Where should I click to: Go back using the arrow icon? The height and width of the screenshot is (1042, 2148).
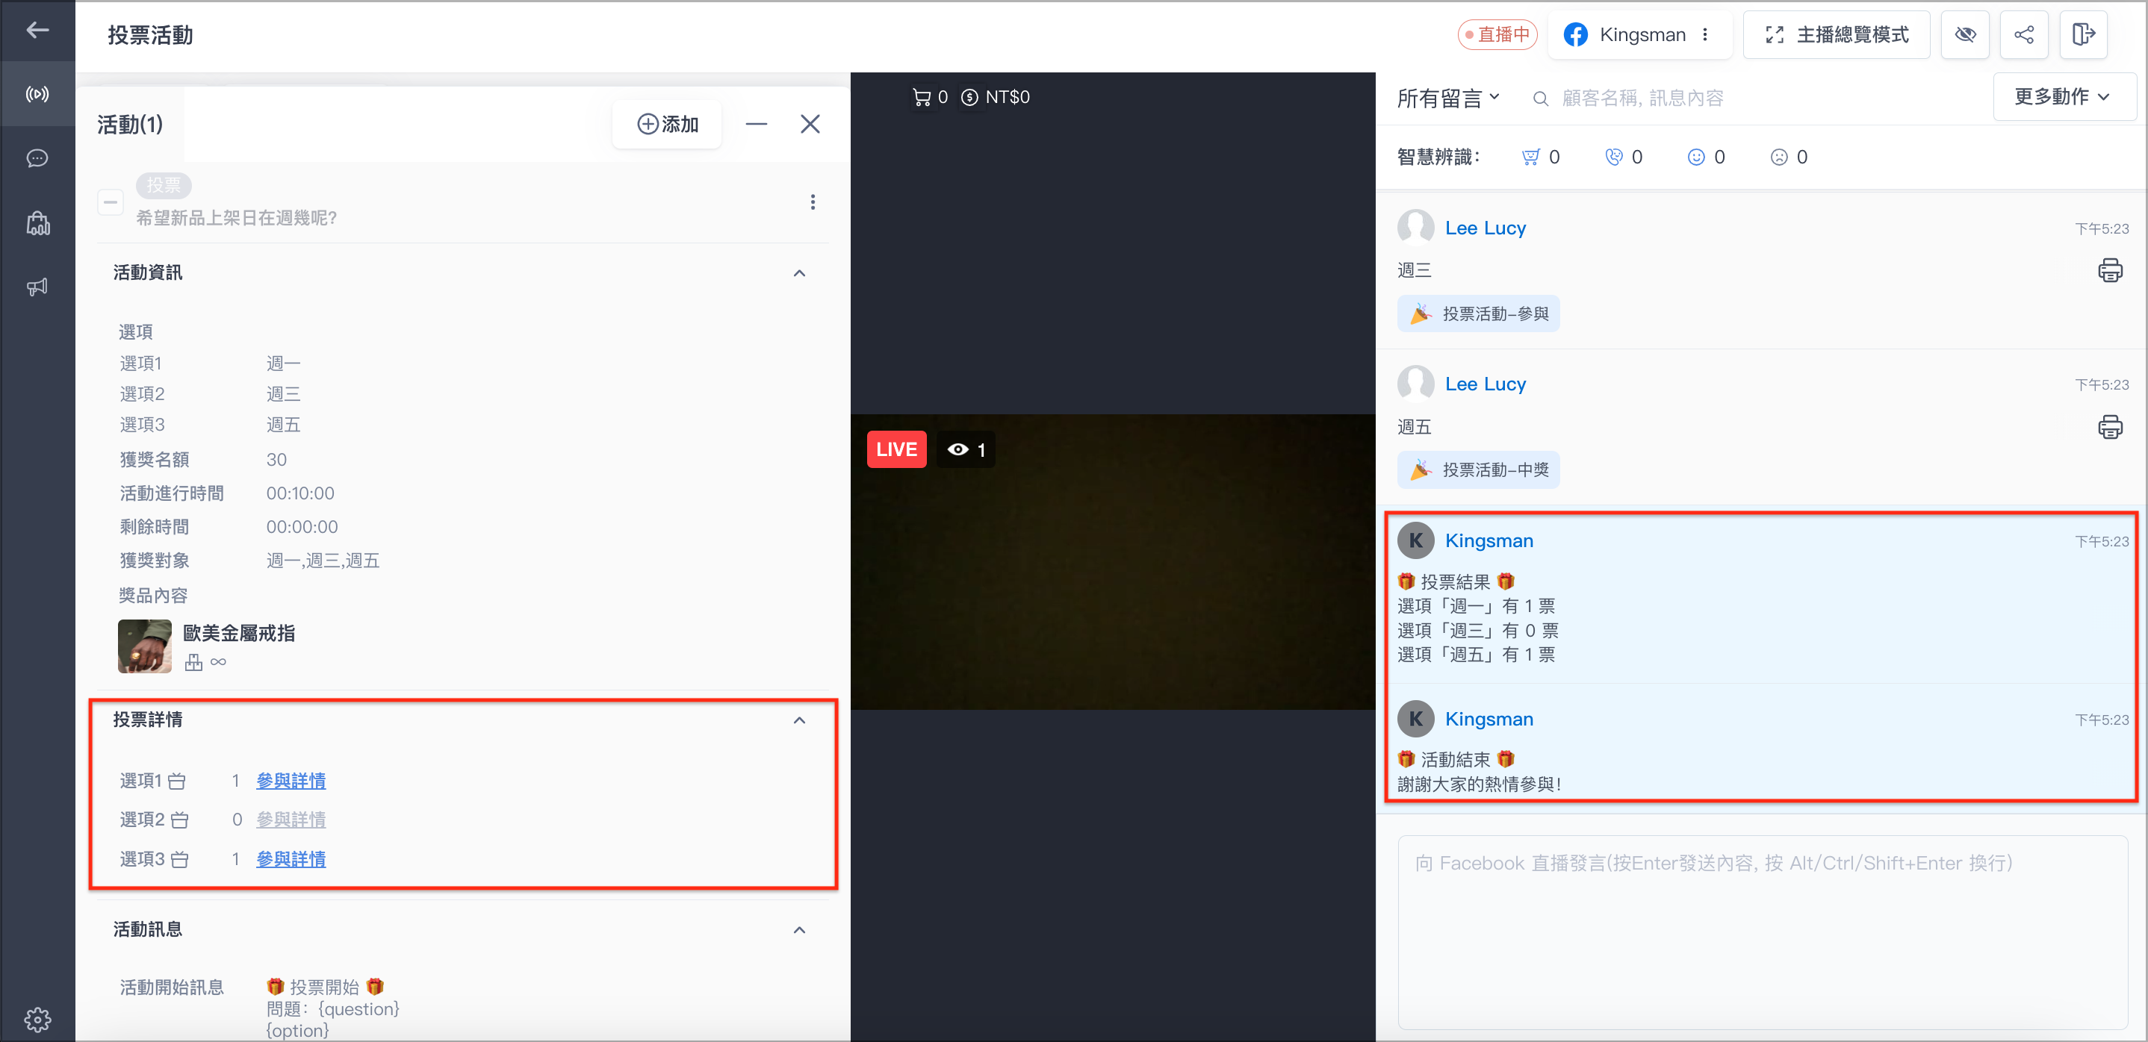pyautogui.click(x=37, y=31)
